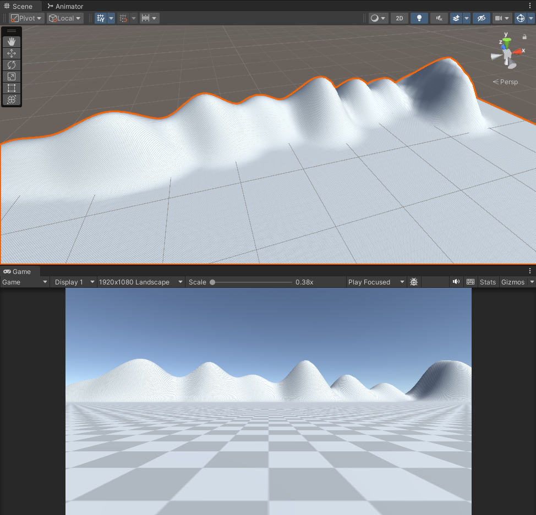Open the shading draw mode dropdown
Viewport: 536px width, 515px height.
pos(378,18)
